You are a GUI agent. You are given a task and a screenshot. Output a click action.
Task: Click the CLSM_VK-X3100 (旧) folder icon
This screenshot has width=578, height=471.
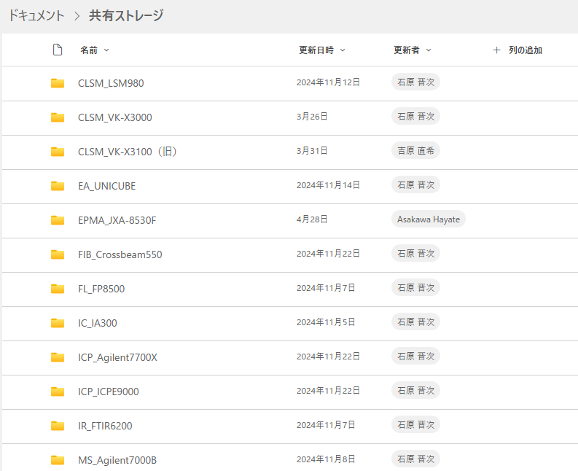tap(58, 152)
